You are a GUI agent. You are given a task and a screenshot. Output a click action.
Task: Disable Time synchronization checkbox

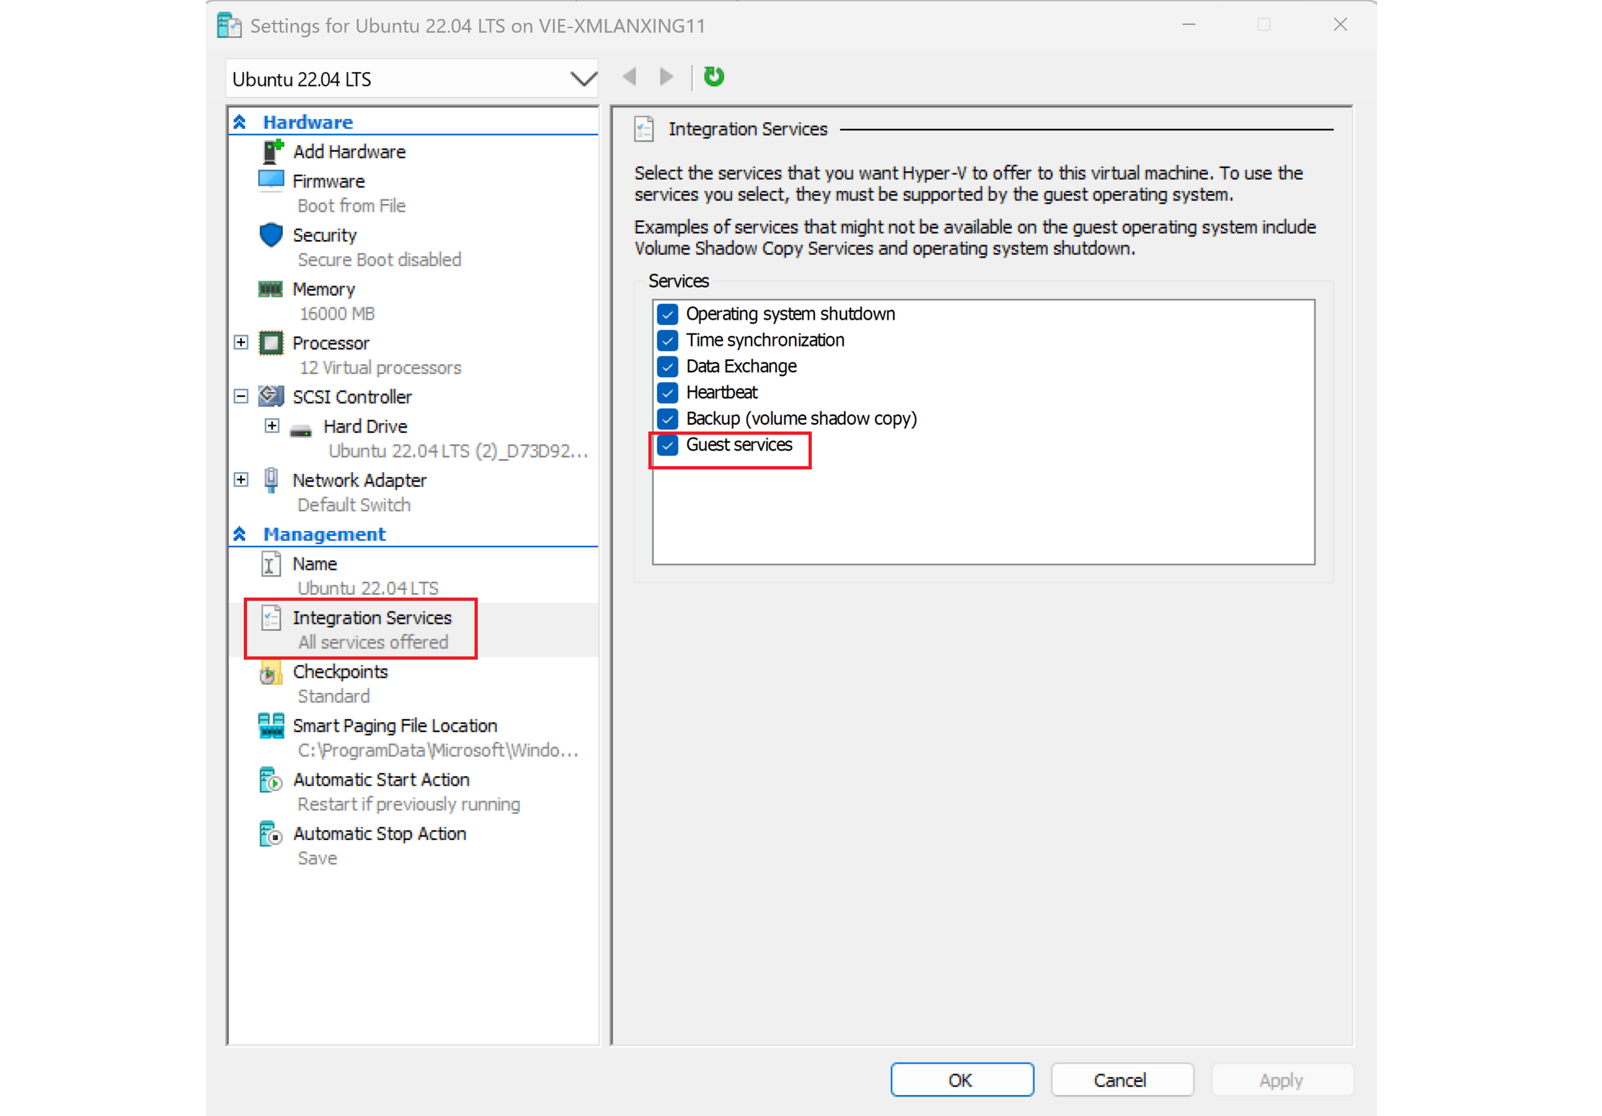pos(668,341)
